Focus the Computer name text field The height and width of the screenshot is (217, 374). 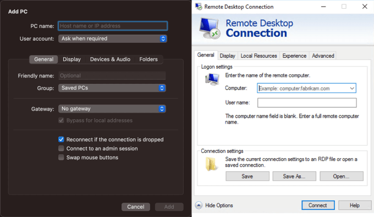(306, 88)
